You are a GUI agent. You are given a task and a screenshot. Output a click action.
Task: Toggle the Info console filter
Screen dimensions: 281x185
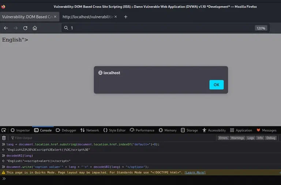click(260, 138)
